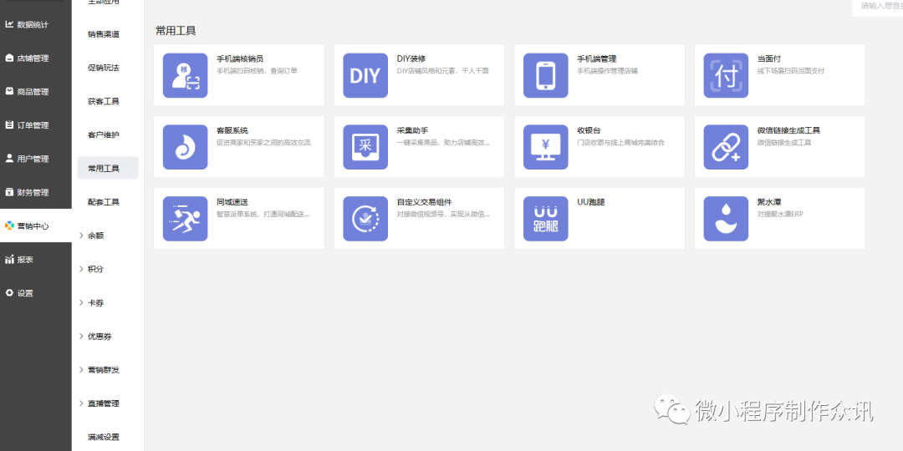
Task: Go to 商品管理 in main sidebar
Action: tap(33, 92)
